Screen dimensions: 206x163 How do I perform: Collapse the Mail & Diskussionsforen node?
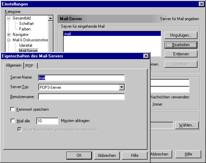(x=9, y=40)
